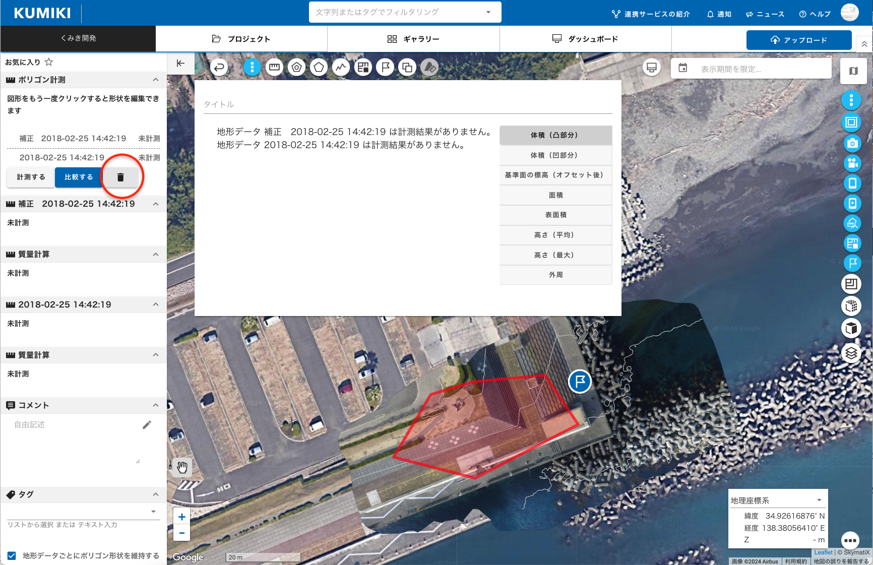Click the video camera icon in right sidebar

click(x=852, y=163)
